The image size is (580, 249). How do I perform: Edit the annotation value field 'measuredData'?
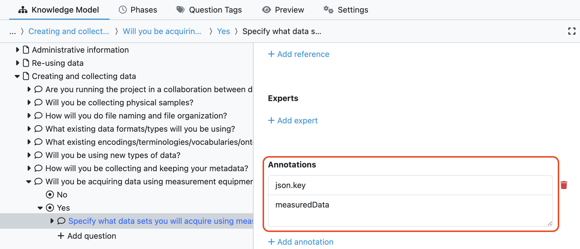click(x=410, y=211)
